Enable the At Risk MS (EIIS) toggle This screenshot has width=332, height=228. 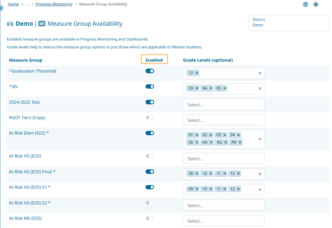(150, 218)
